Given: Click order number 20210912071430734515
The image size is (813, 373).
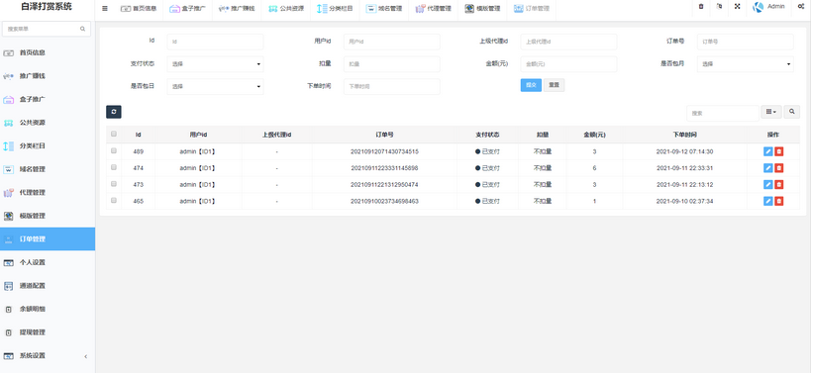Looking at the screenshot, I should [384, 151].
